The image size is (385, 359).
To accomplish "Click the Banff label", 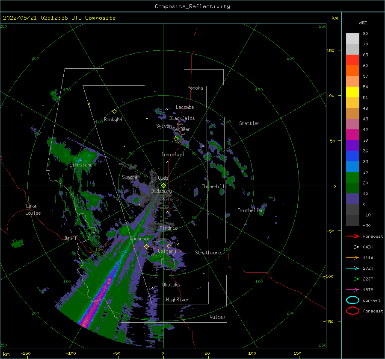I will tap(71, 238).
